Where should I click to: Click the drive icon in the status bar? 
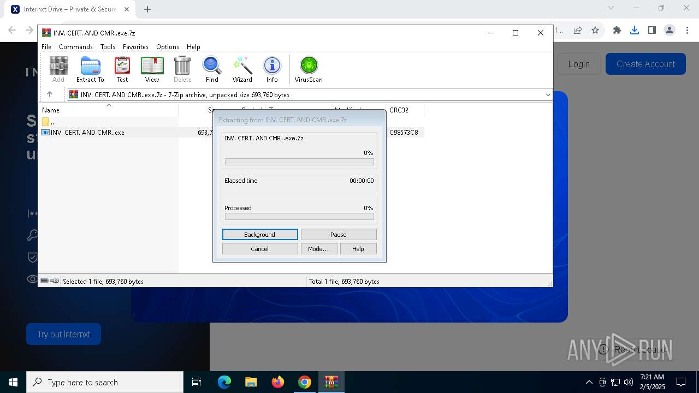click(44, 281)
